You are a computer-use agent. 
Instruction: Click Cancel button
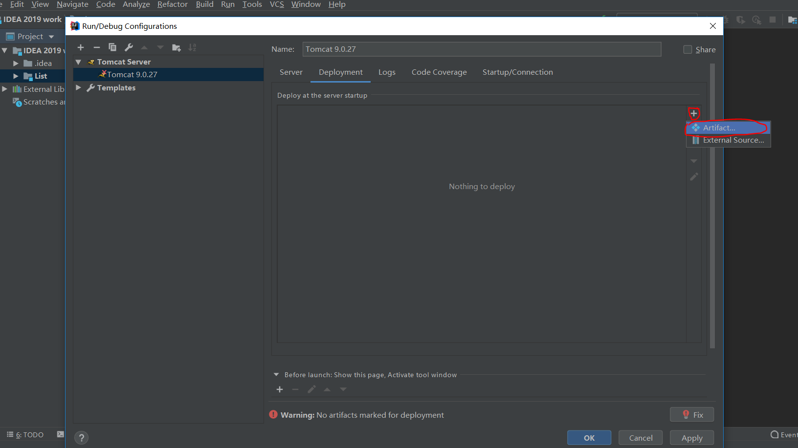[x=641, y=438]
